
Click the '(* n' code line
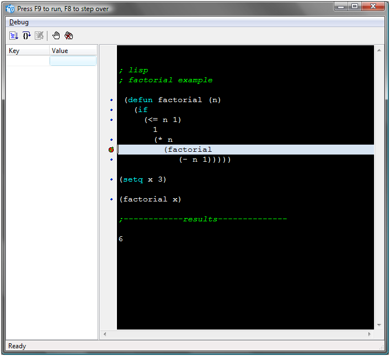[163, 140]
